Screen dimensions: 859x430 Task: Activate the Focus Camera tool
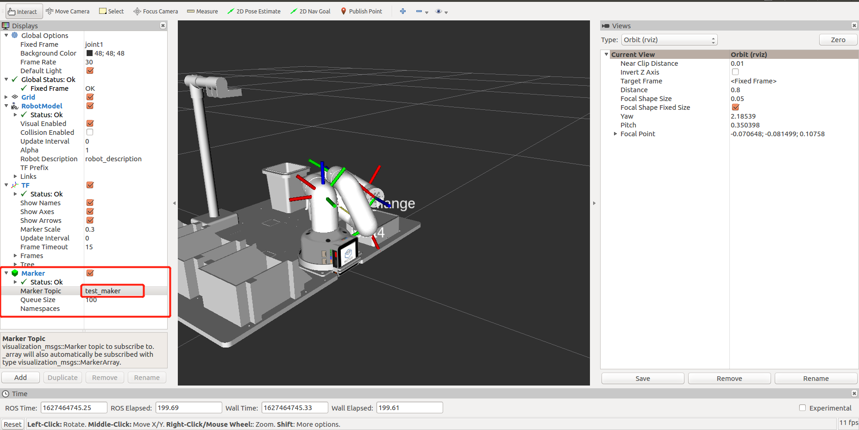coord(156,12)
